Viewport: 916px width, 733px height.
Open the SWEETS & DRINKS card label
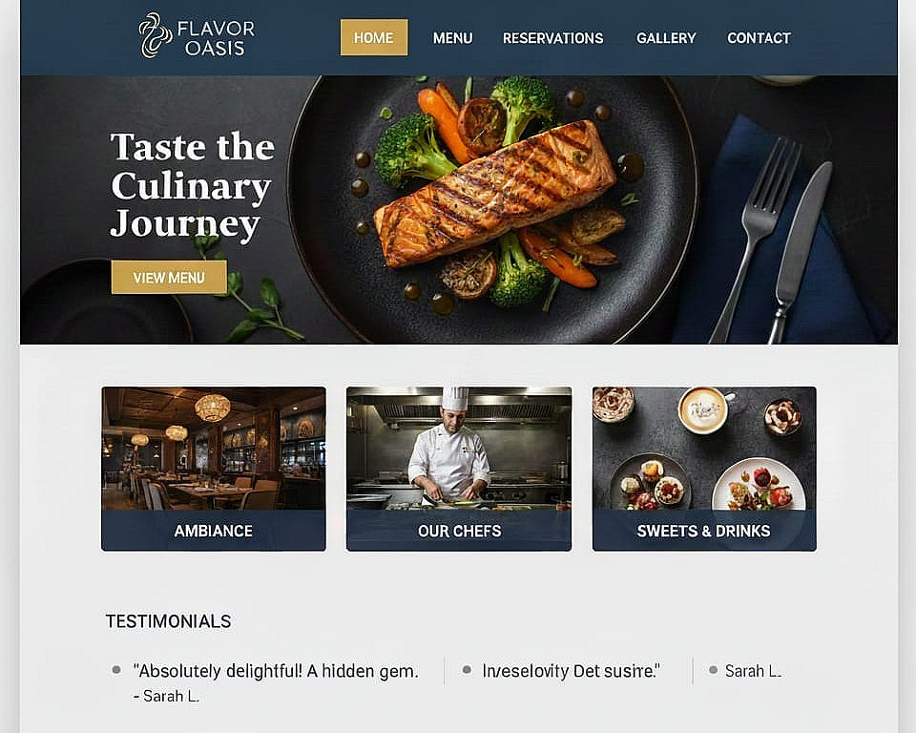pos(704,531)
